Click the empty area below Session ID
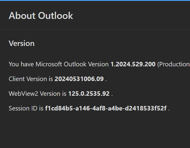 [95, 129]
